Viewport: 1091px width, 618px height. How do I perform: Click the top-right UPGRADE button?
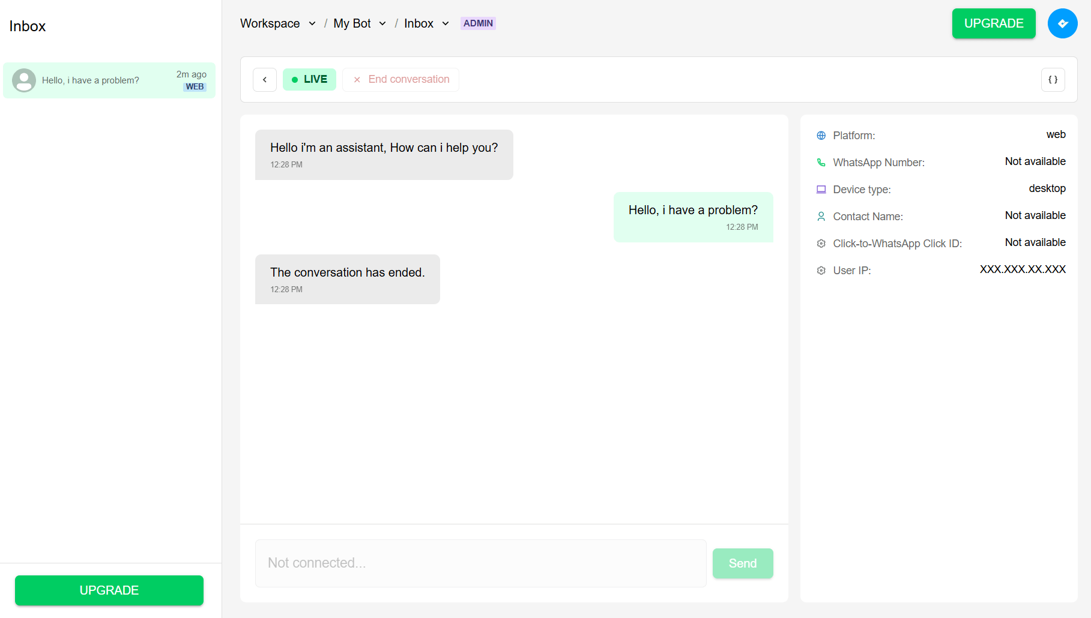pyautogui.click(x=994, y=23)
